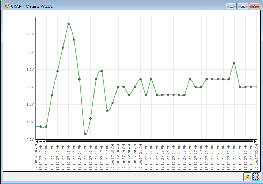Maximize the GRAPH Meter 3 VALUE window

coord(243,6)
